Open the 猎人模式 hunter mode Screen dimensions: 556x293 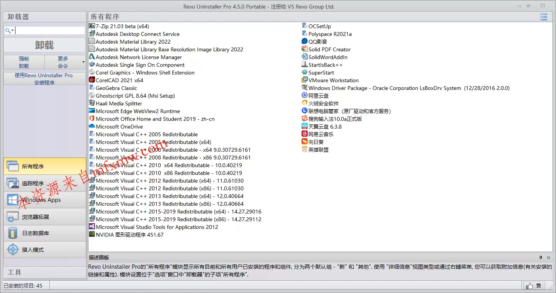(45, 250)
